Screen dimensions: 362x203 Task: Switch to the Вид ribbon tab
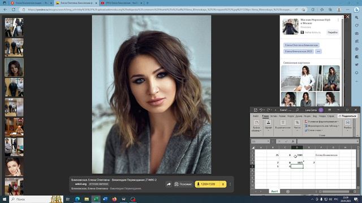pyautogui.click(x=314, y=116)
